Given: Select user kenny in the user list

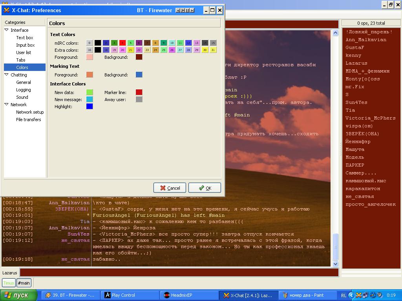Looking at the screenshot, I should point(353,55).
